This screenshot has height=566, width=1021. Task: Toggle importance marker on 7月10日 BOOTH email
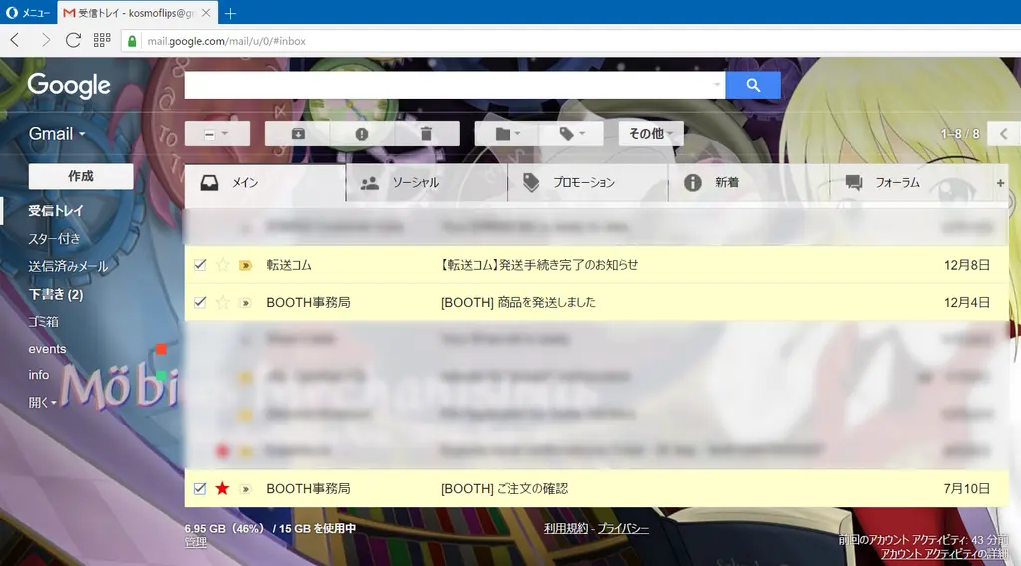pos(245,489)
